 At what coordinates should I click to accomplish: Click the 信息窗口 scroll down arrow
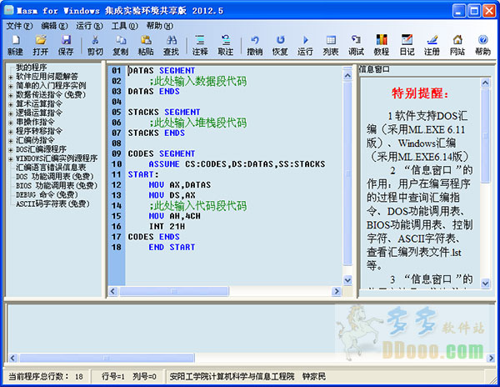pyautogui.click(x=485, y=283)
